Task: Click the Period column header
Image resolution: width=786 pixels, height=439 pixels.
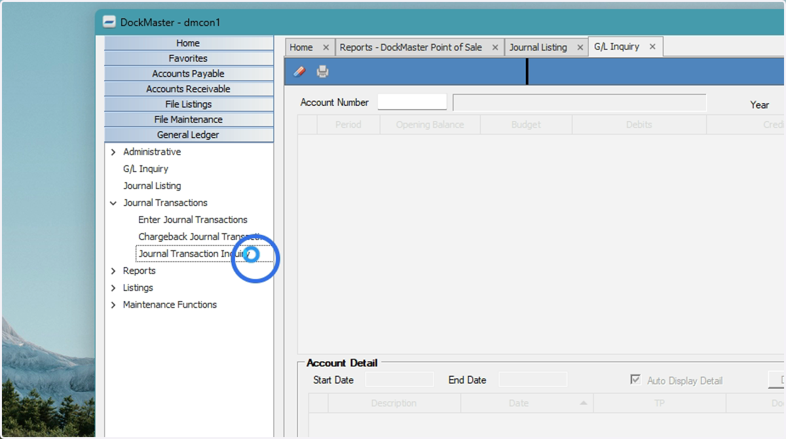Action: coord(348,124)
